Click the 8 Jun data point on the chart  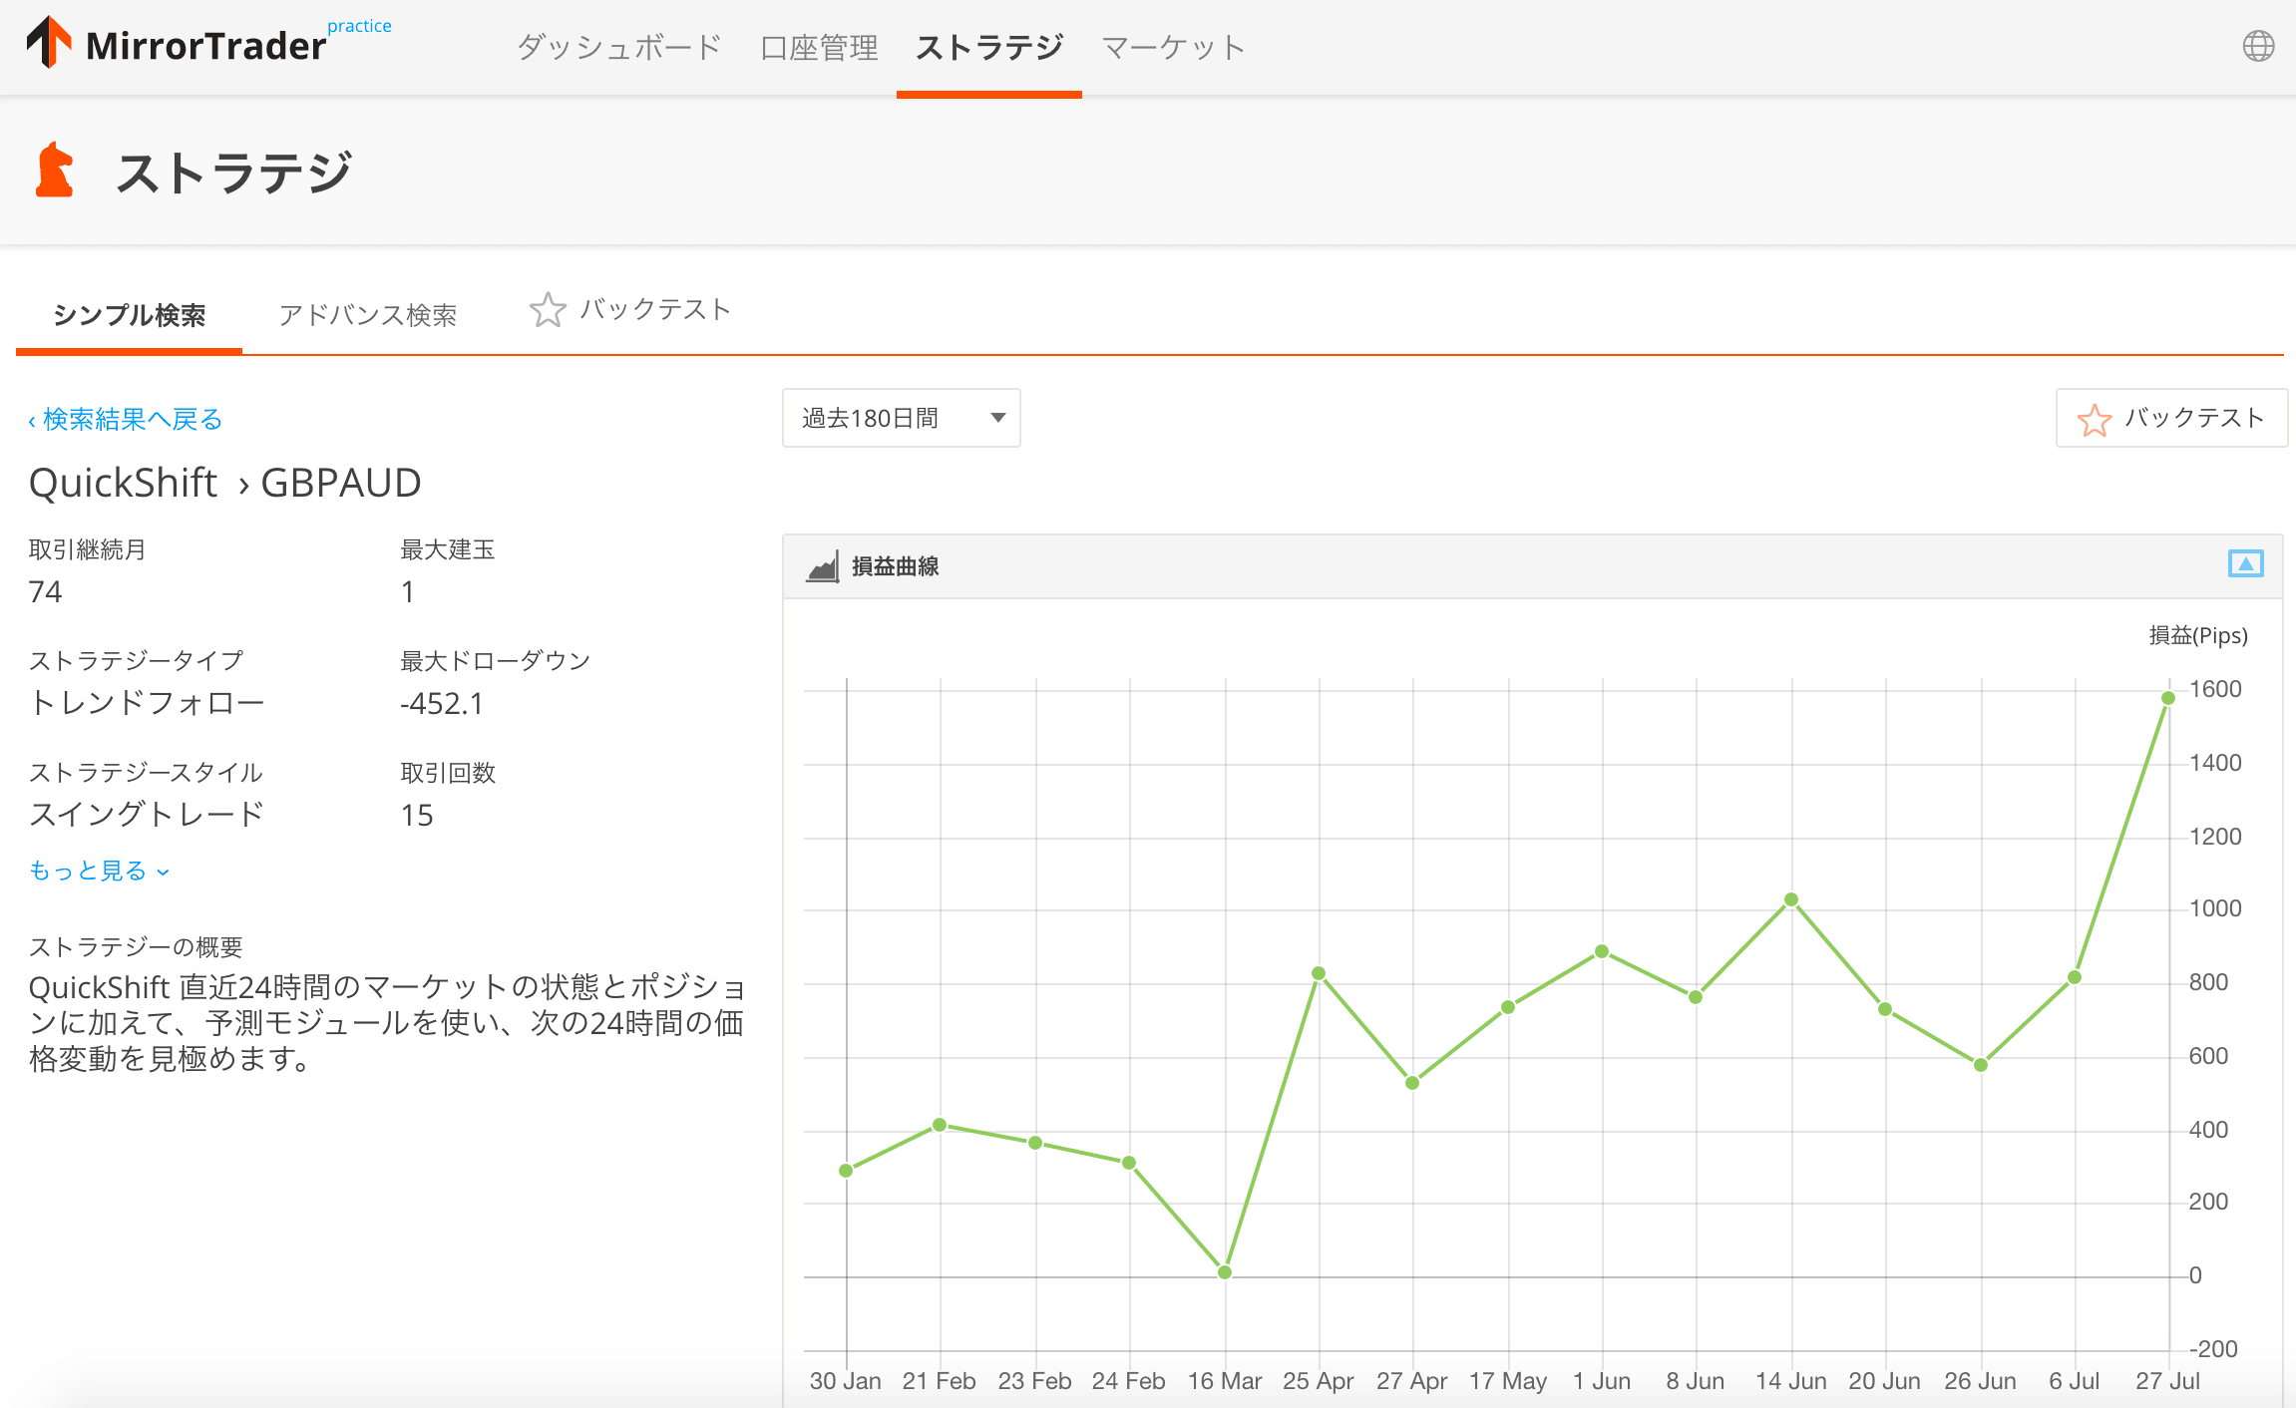(x=1696, y=997)
